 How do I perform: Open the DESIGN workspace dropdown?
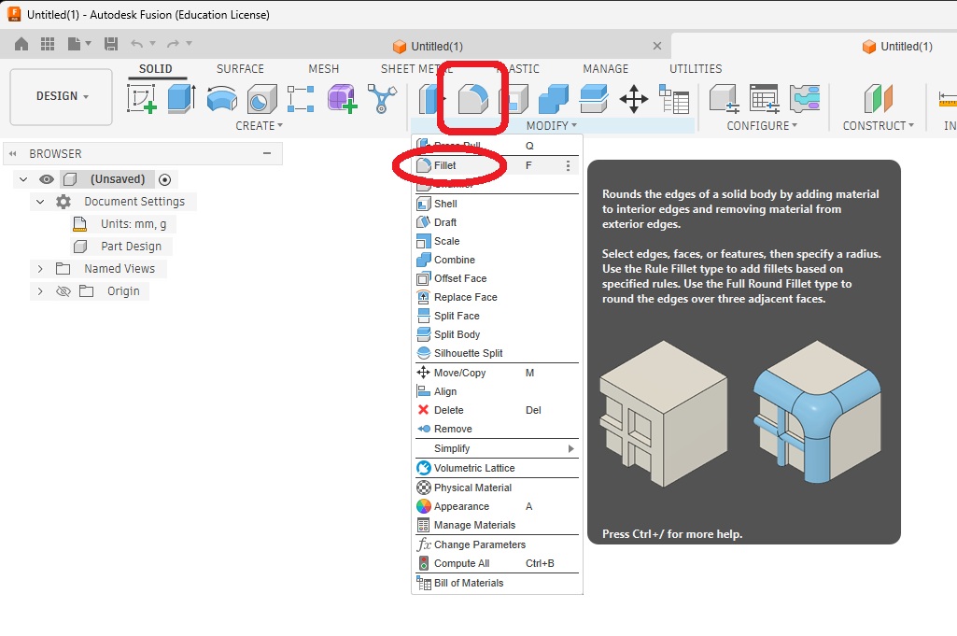point(62,96)
